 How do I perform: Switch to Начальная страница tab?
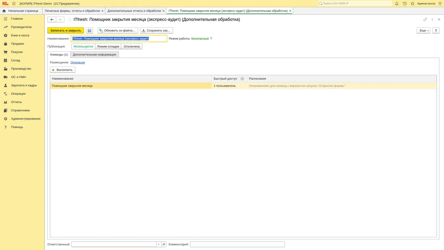(x=21, y=11)
